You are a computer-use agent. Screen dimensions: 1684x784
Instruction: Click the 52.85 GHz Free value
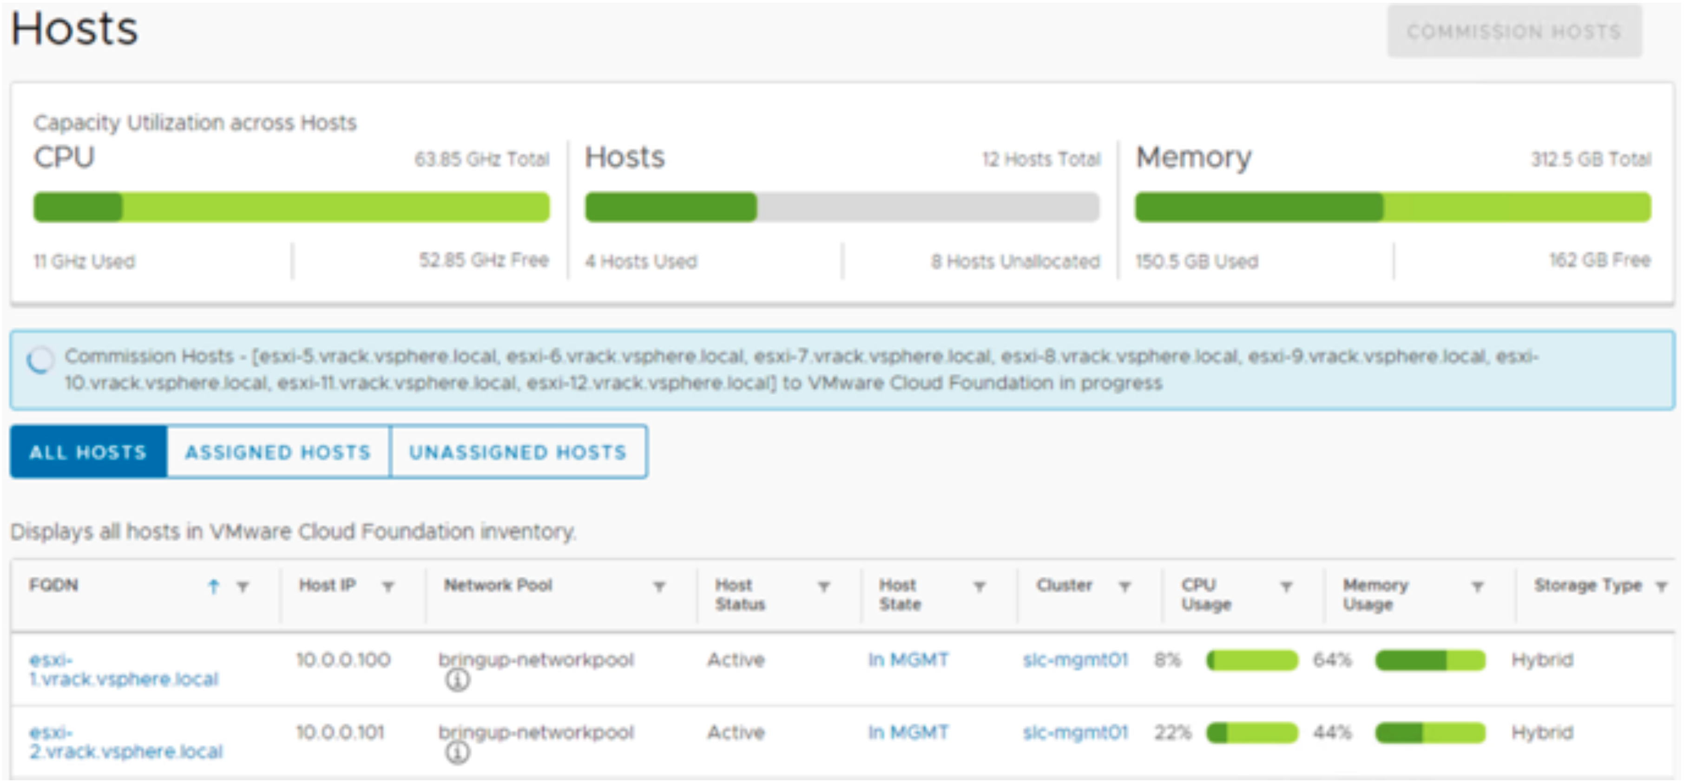[484, 260]
